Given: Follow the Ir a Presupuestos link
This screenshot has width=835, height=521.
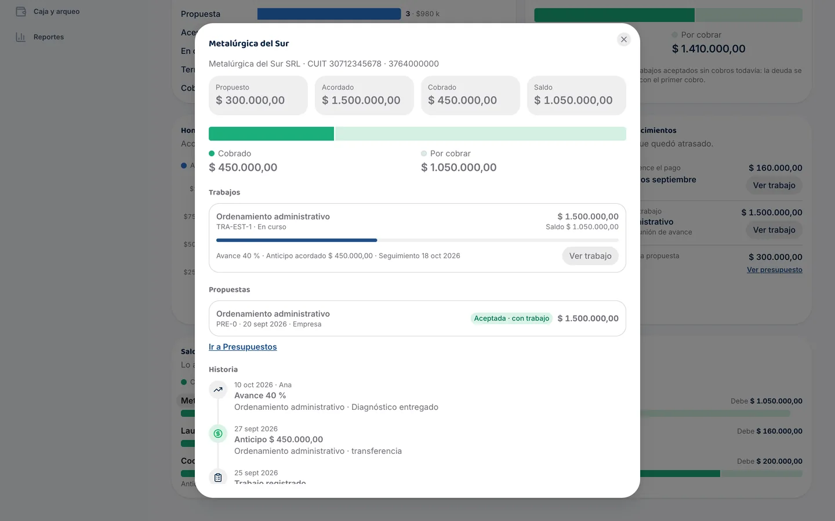Looking at the screenshot, I should click(x=243, y=347).
